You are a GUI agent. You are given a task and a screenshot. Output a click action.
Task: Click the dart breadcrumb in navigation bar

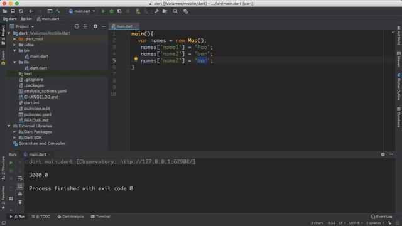tap(10, 19)
